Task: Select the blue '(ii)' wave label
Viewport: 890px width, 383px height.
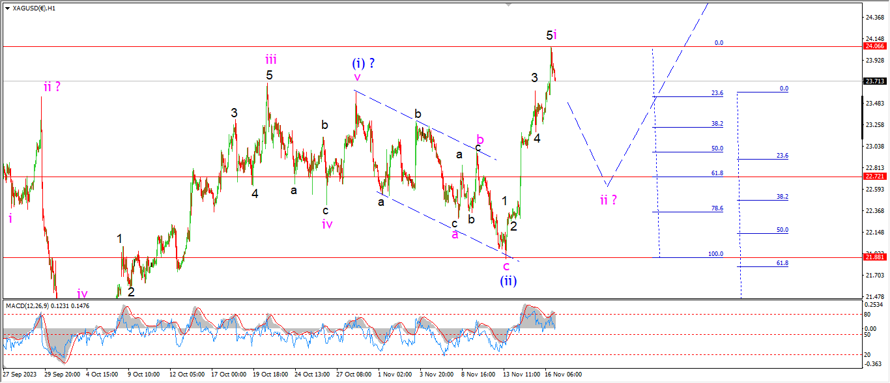Action: (508, 281)
